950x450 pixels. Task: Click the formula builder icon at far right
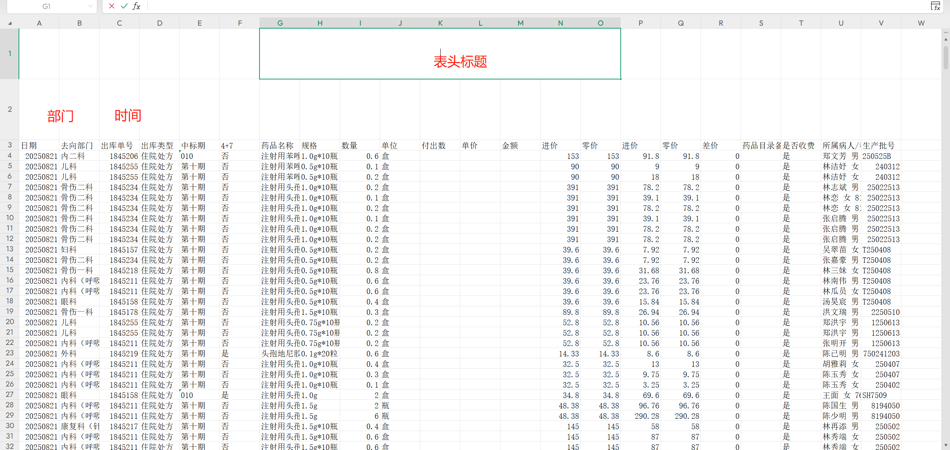pos(935,6)
